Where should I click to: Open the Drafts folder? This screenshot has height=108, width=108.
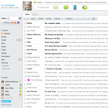(4, 40)
